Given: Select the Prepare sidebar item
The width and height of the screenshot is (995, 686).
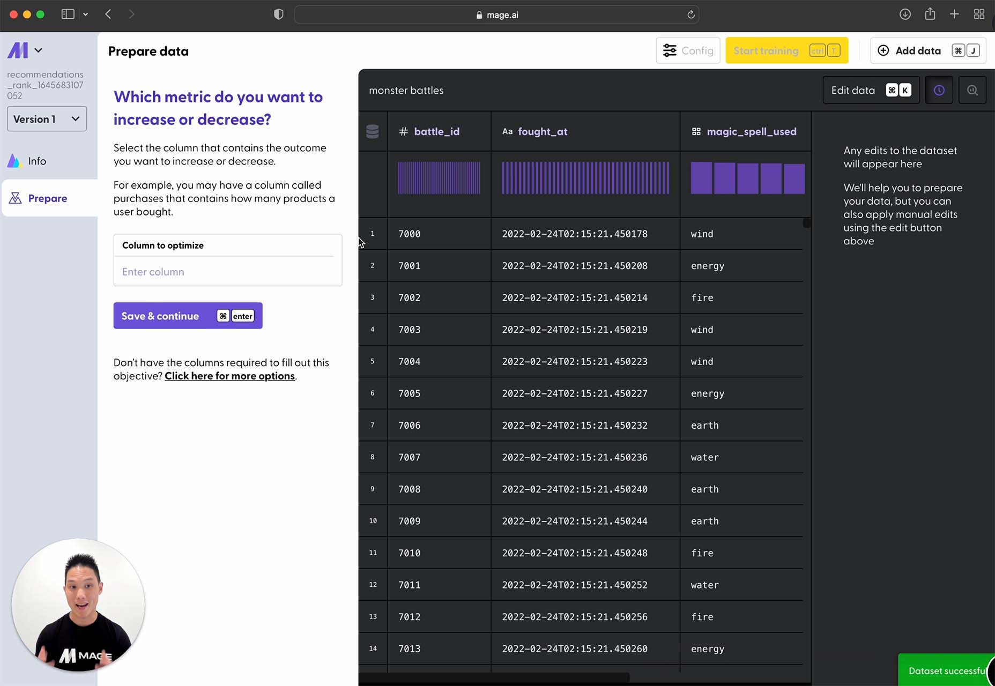Looking at the screenshot, I should point(49,198).
